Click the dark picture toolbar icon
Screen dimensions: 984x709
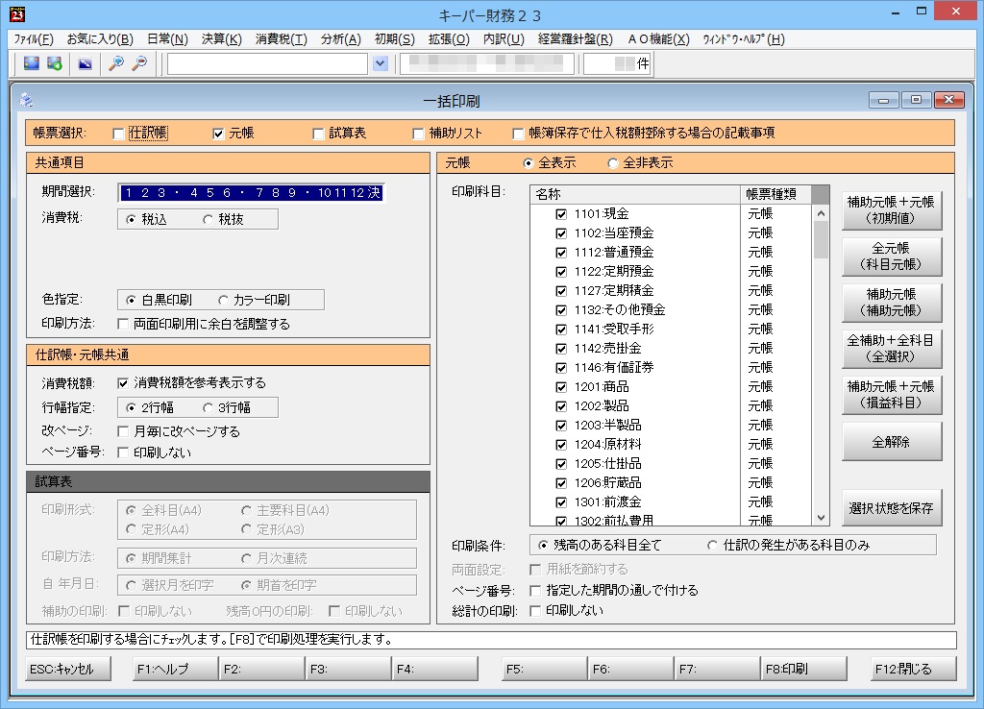click(86, 63)
